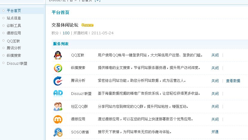The width and height of the screenshot is (248, 140).
Task: Go to 漫游应用 in the sidebar
Action: pos(14,33)
